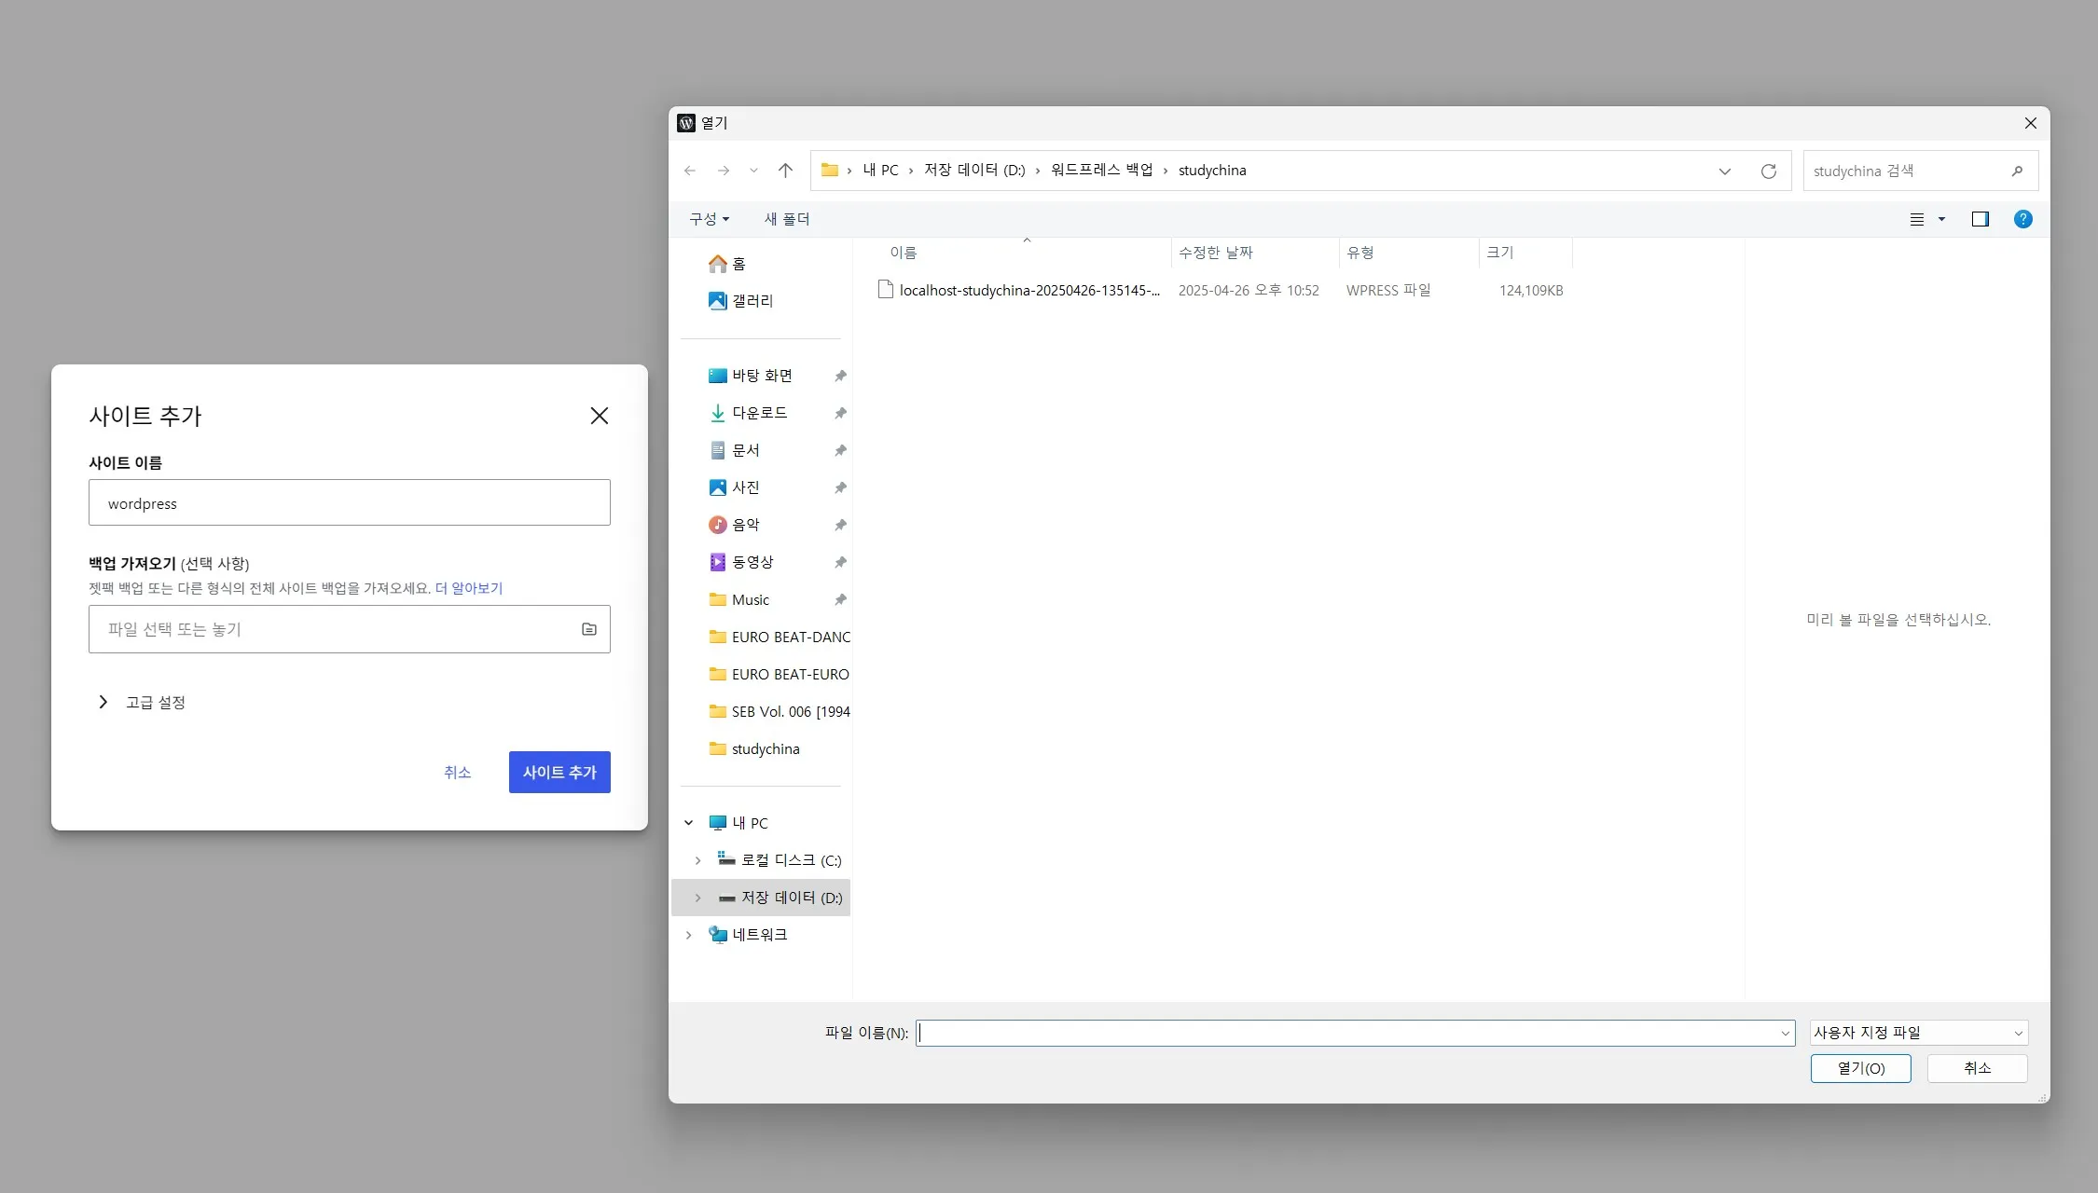Click the '파일 선택 또는 놓기' backup field
The width and height of the screenshot is (2098, 1193).
[x=350, y=629]
